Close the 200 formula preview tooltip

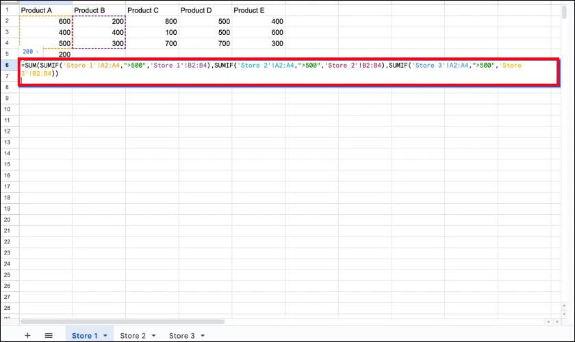(x=37, y=52)
